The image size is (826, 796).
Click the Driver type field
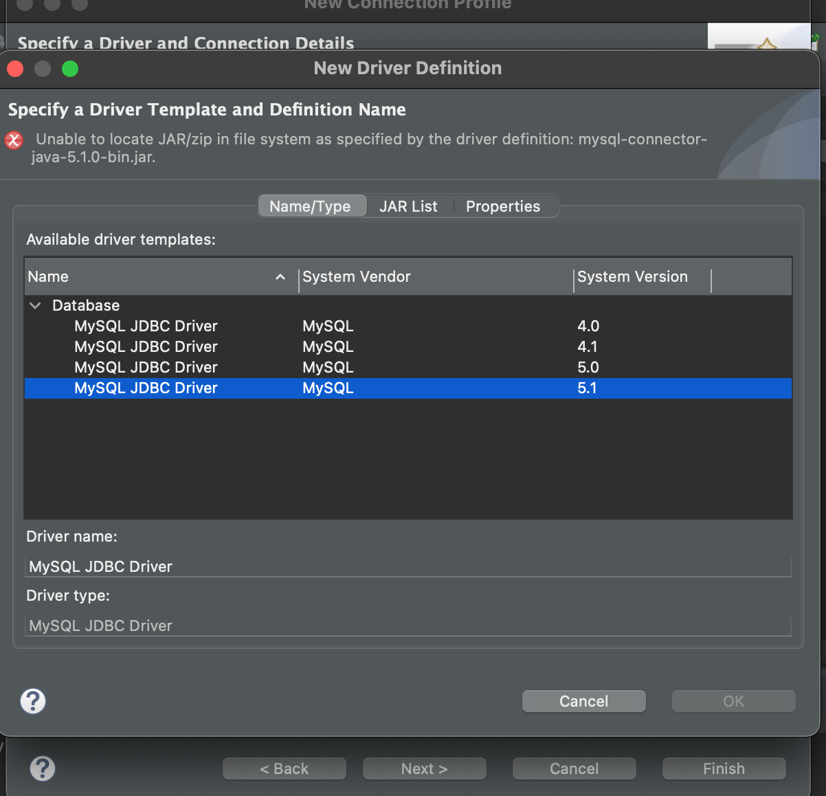pos(408,626)
